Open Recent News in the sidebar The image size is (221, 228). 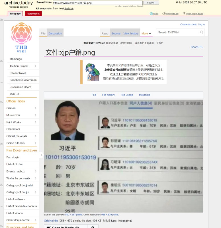click(18, 73)
